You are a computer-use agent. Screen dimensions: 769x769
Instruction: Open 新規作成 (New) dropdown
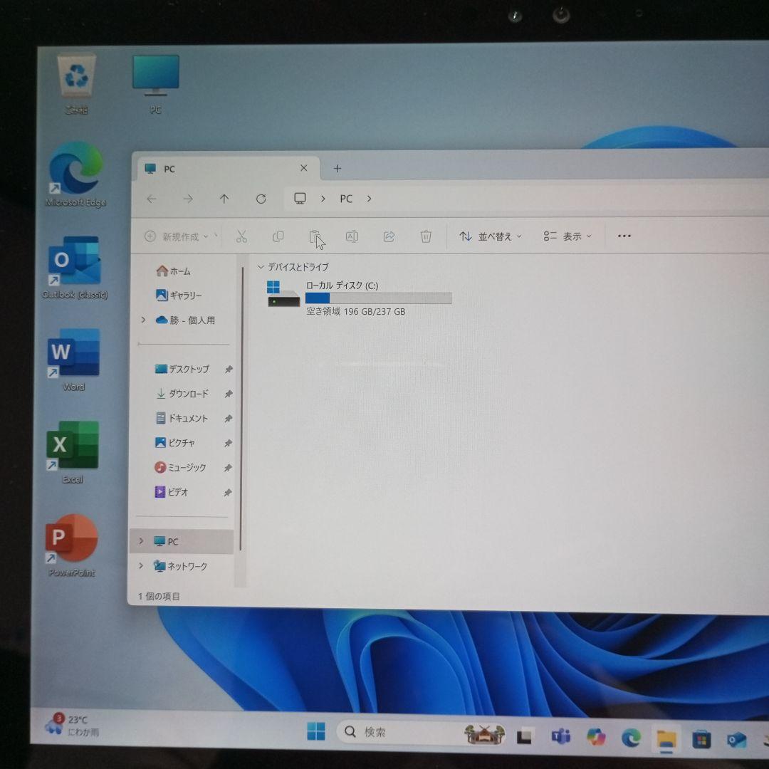pos(177,236)
